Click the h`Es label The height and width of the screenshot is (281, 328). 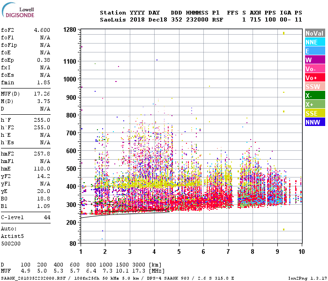pos(7,142)
